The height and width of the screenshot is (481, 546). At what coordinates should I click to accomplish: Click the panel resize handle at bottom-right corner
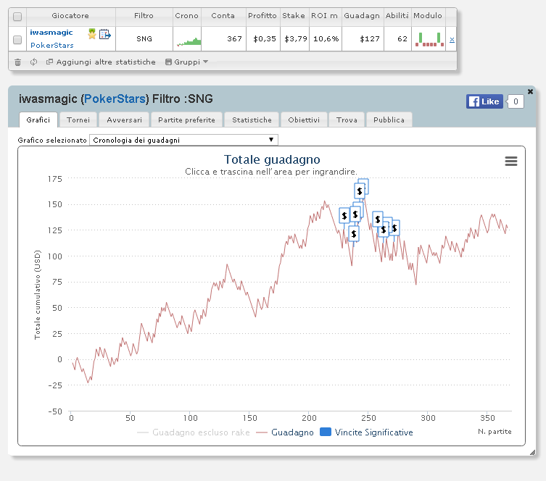(532, 452)
